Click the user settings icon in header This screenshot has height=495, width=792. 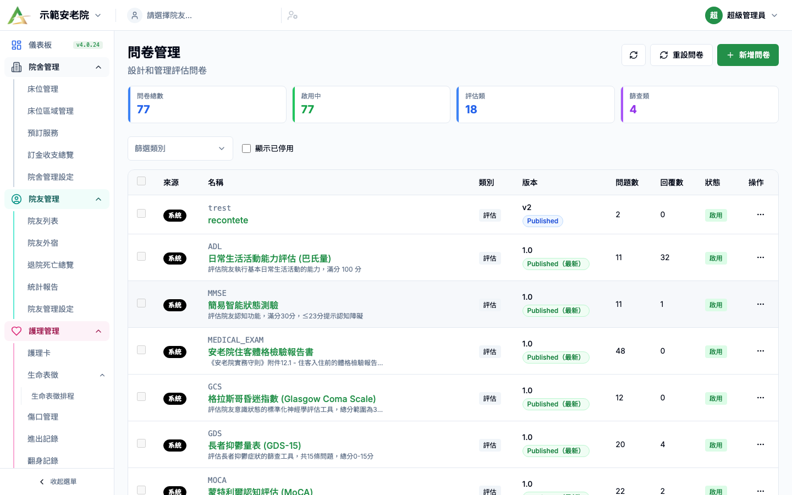pos(293,15)
